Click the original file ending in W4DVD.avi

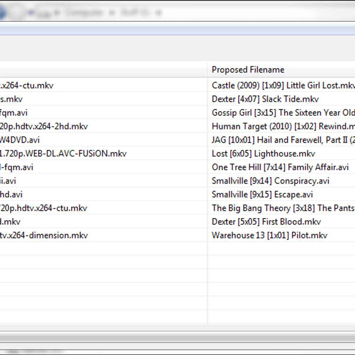[20, 140]
